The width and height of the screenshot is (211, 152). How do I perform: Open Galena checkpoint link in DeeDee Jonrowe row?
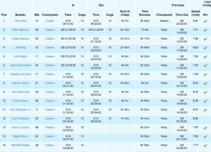50,74
